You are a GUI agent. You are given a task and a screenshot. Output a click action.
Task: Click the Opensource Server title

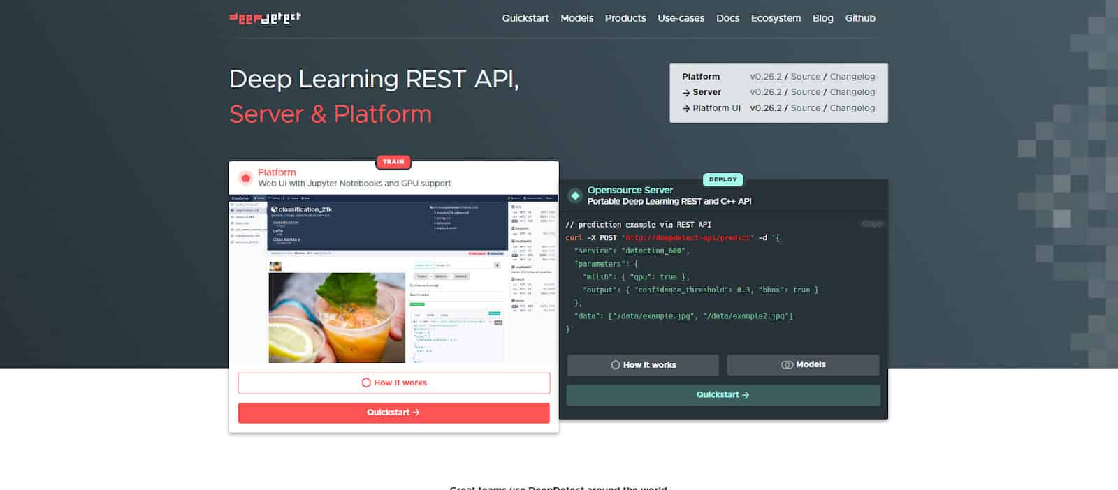tap(630, 190)
